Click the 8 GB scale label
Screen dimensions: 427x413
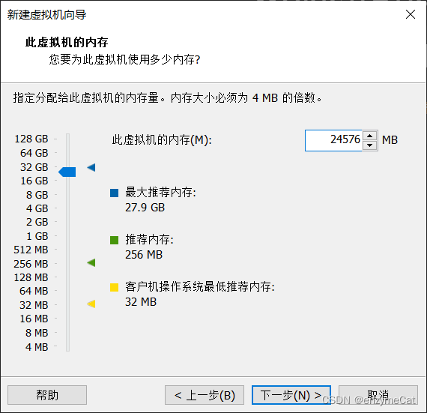37,195
